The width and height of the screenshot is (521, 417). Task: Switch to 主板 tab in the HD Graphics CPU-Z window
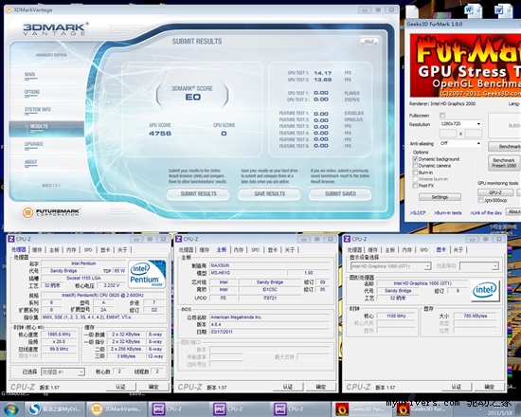click(389, 250)
